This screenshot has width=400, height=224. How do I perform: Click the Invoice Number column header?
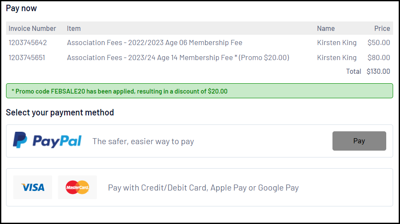point(32,28)
